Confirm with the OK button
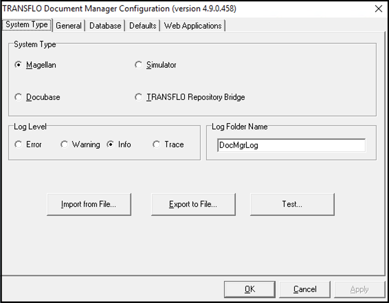Screen dimensions: 389x303 (x=250, y=289)
